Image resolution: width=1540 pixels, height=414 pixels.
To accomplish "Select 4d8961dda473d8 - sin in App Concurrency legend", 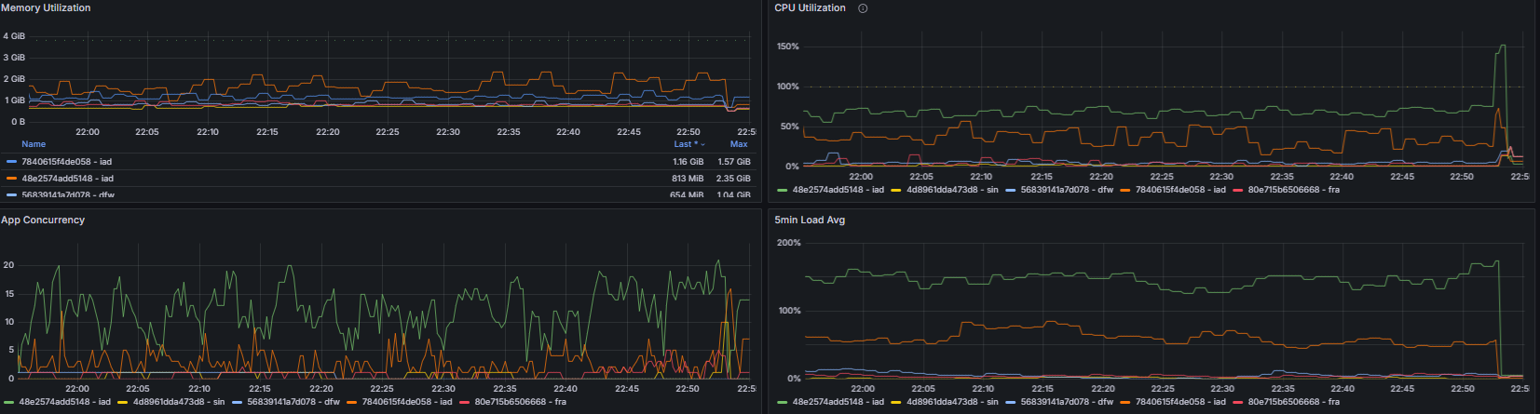I will click(179, 403).
